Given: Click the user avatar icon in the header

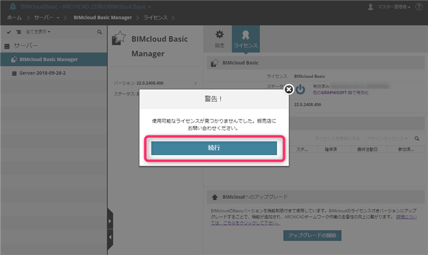Looking at the screenshot, I should click(371, 7).
